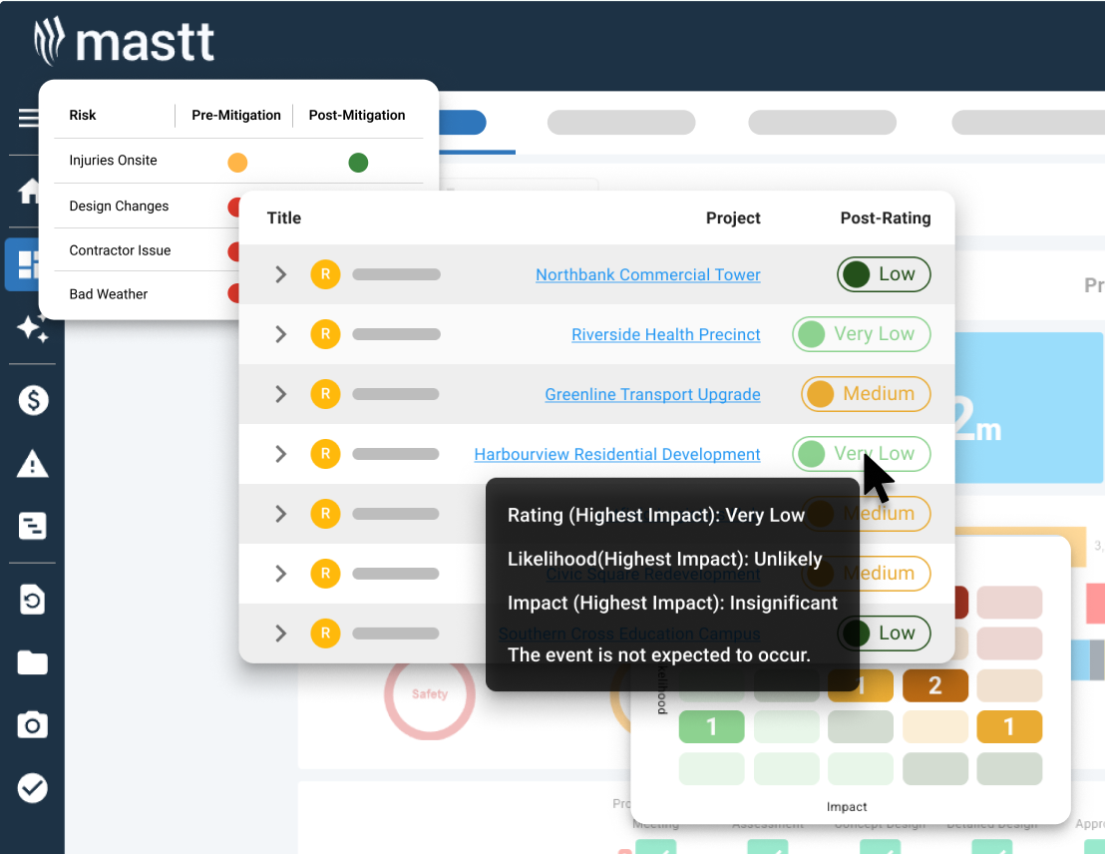Select the Dashboard icon in the sidebar
Image resolution: width=1105 pixels, height=854 pixels.
click(31, 264)
